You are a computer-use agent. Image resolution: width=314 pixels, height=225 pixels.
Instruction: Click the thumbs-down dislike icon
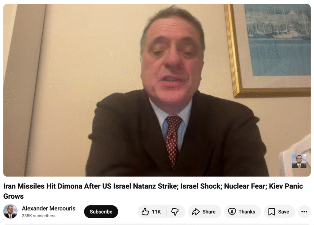tap(175, 212)
